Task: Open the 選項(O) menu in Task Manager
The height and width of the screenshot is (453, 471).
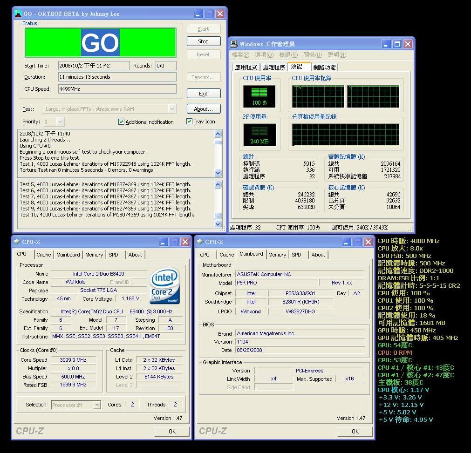Action: pyautogui.click(x=264, y=55)
